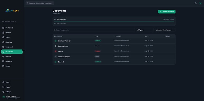Open the Tasks section

(x=12, y=37)
